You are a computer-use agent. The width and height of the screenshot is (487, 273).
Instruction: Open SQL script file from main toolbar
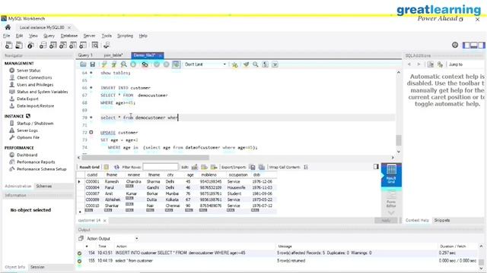[19, 45]
